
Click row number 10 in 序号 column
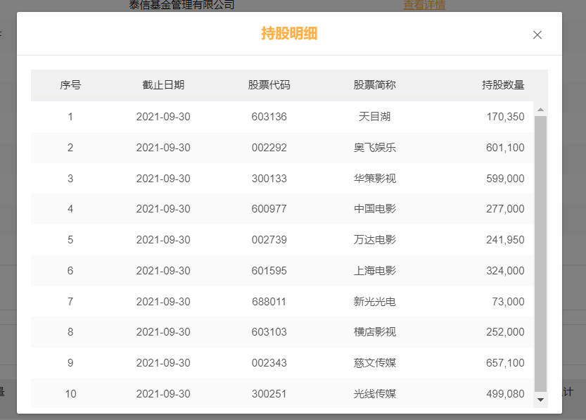point(70,394)
